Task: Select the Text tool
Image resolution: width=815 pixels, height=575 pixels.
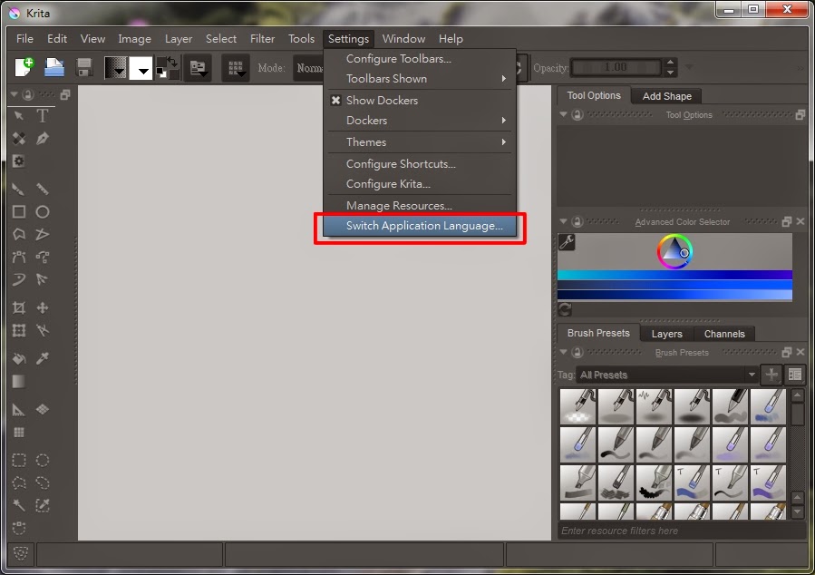Action: point(43,116)
